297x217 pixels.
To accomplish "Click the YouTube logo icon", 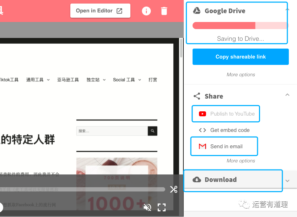I will [202, 114].
